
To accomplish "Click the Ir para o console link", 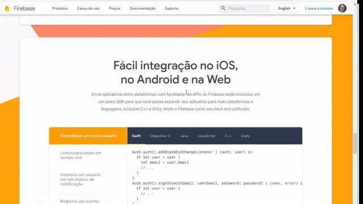I will [x=319, y=8].
